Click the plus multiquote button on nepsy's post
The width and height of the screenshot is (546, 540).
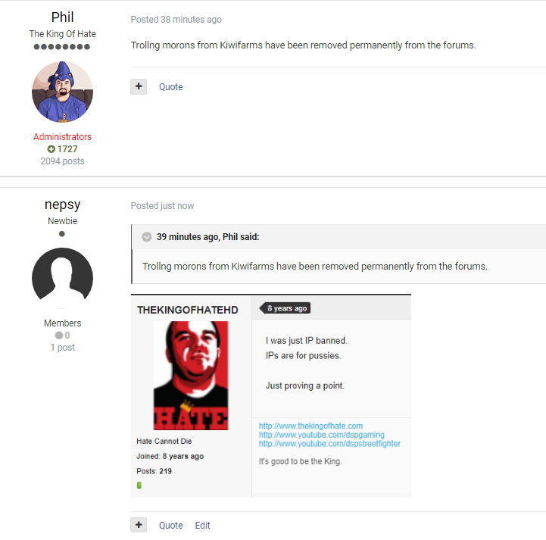click(139, 525)
